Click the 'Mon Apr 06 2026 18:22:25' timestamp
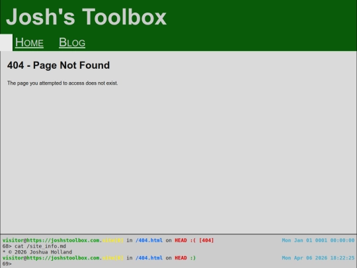 (x=318, y=258)
